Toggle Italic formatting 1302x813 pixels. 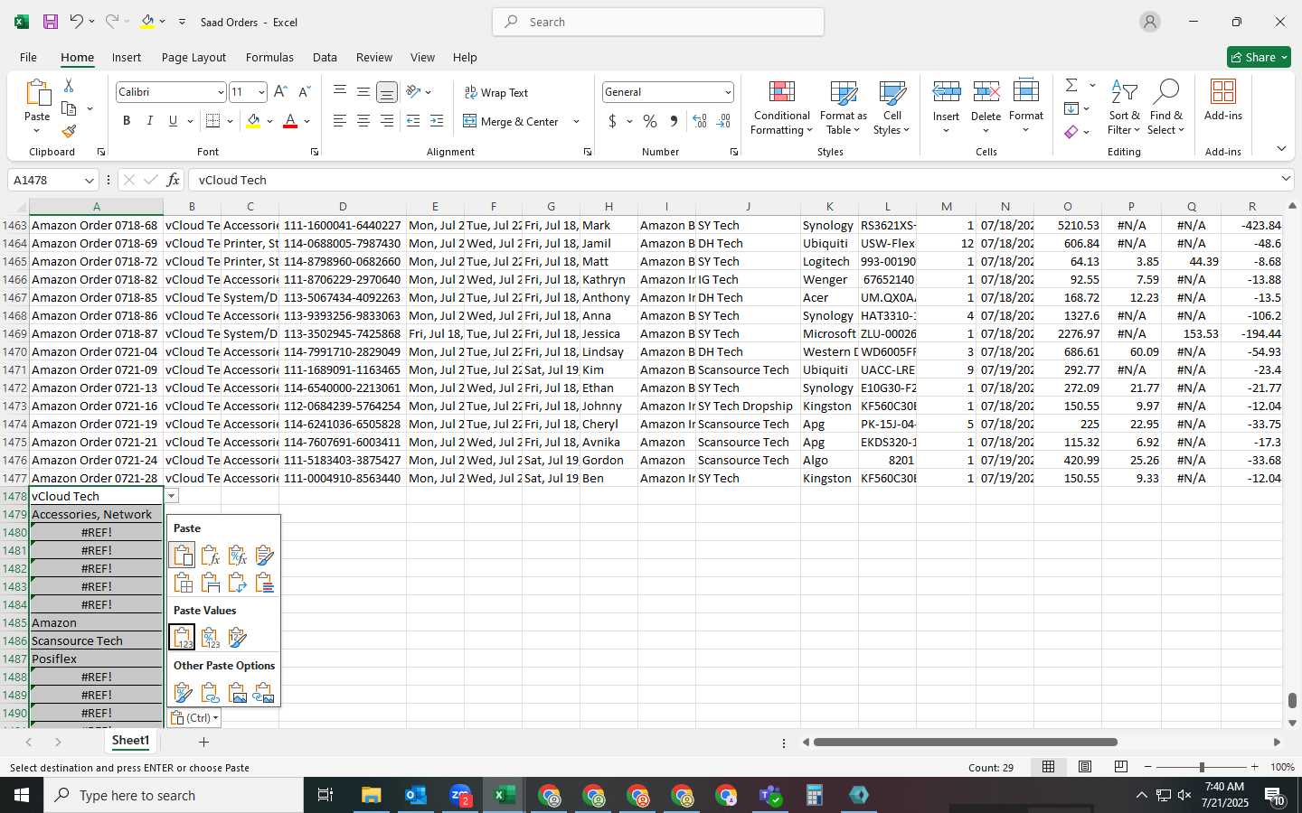[x=149, y=121]
